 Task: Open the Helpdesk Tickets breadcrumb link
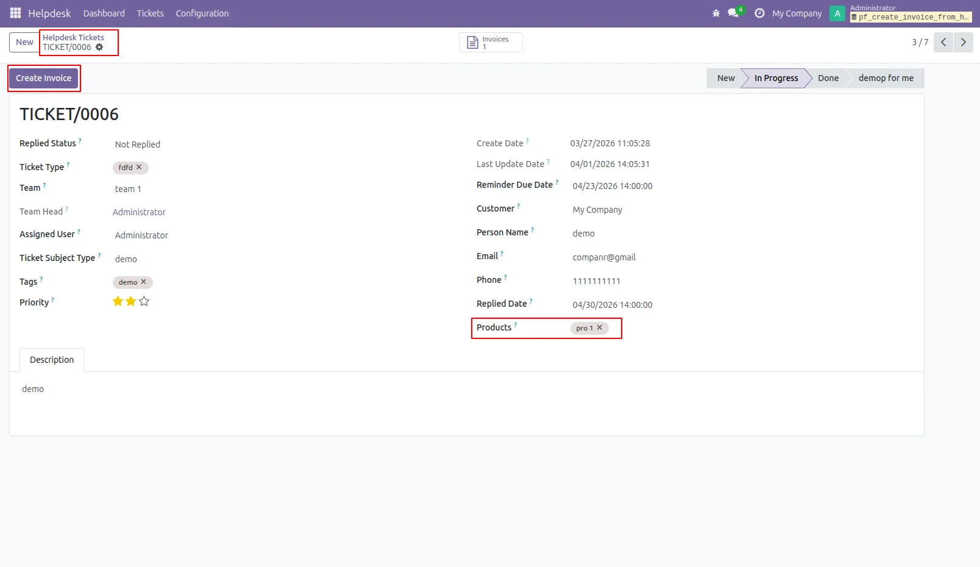click(73, 37)
